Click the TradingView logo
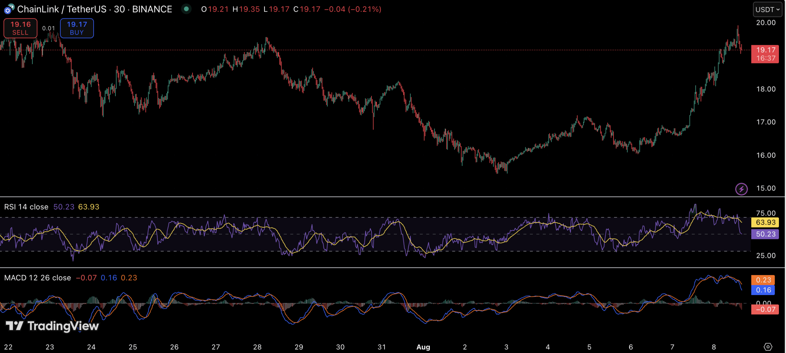The width and height of the screenshot is (786, 353). click(52, 326)
